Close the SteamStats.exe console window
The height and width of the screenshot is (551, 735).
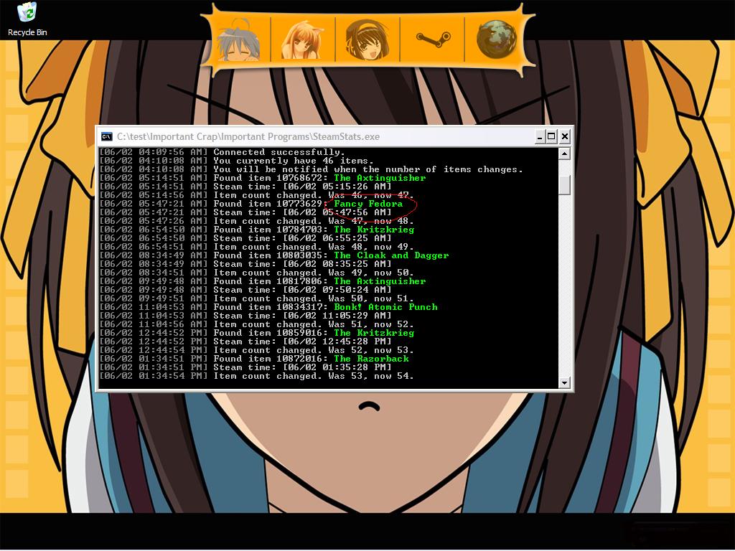(x=565, y=136)
